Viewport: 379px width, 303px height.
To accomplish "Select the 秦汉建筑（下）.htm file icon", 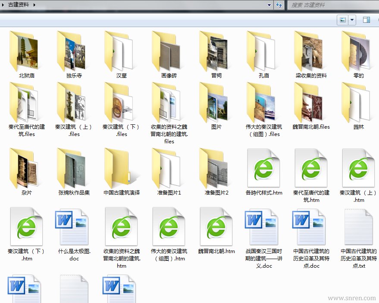I will 26,226.
